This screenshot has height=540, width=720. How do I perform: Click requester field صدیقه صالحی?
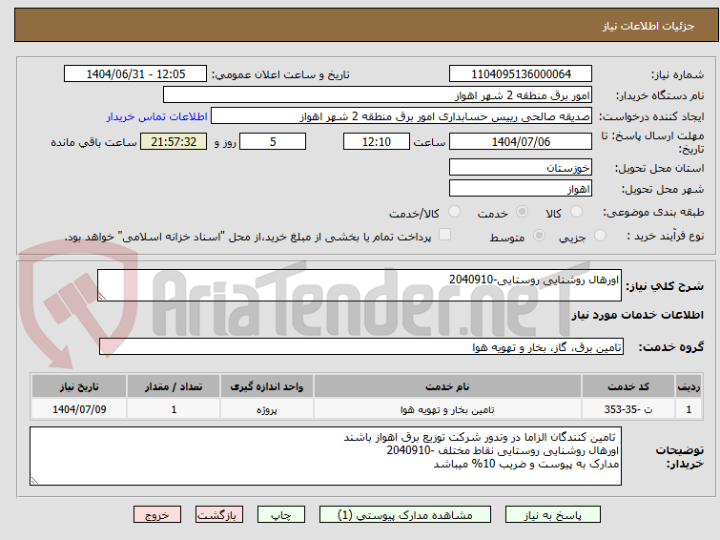pos(401,116)
